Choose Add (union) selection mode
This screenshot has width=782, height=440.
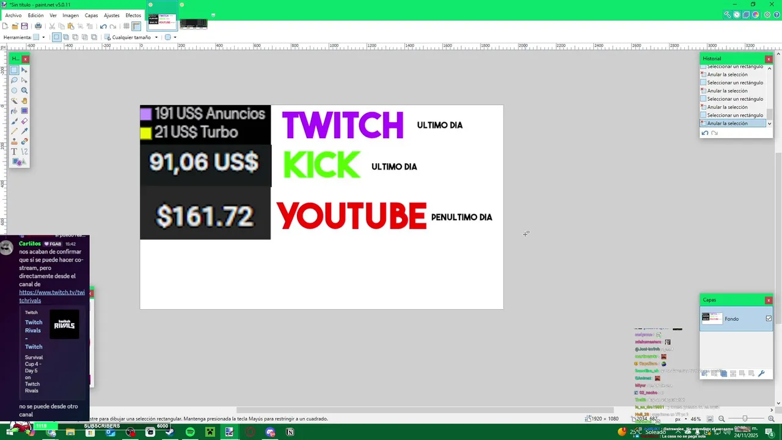(66, 37)
